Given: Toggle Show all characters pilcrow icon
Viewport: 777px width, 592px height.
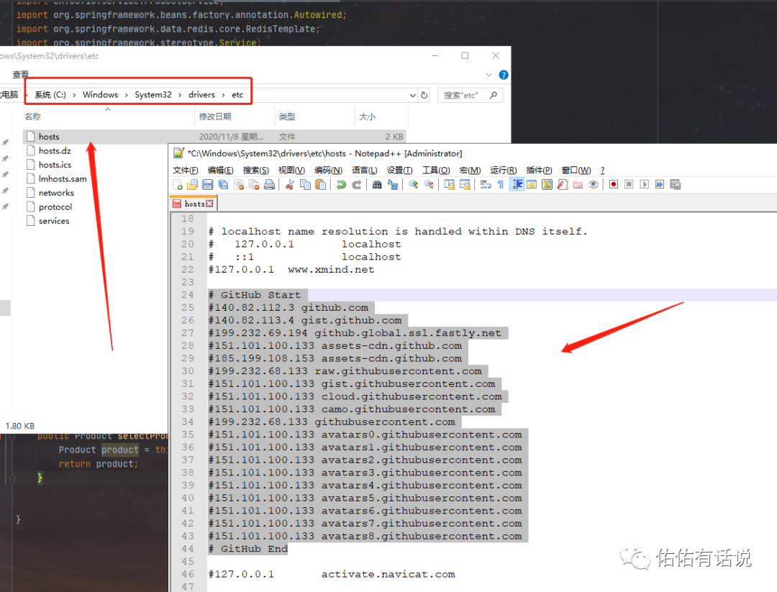Looking at the screenshot, I should point(501,185).
